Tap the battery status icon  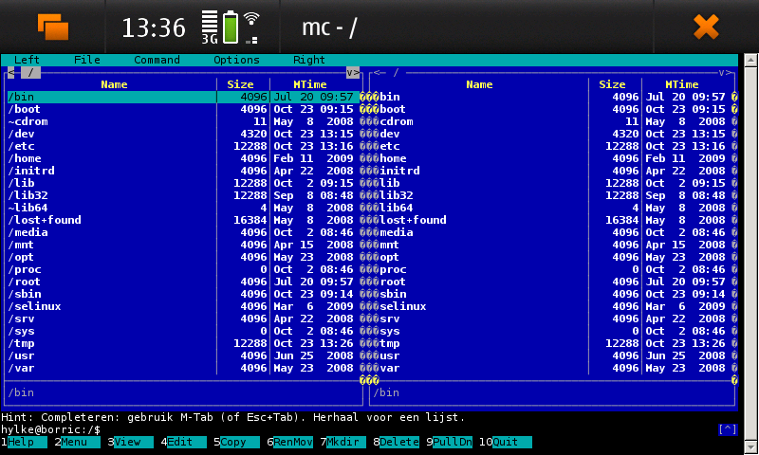[x=231, y=27]
